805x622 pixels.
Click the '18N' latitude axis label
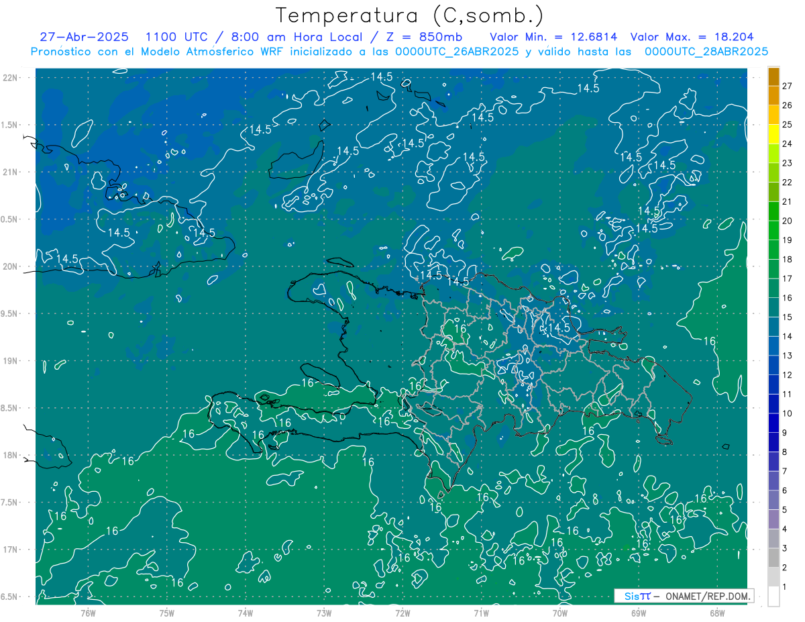click(x=10, y=455)
